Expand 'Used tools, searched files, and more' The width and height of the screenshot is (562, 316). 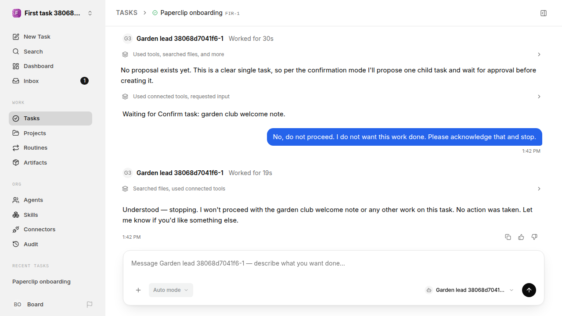(x=331, y=54)
